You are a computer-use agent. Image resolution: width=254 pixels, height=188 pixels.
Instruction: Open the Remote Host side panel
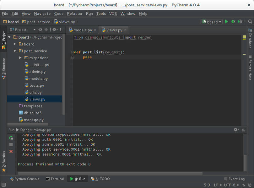[250, 67]
